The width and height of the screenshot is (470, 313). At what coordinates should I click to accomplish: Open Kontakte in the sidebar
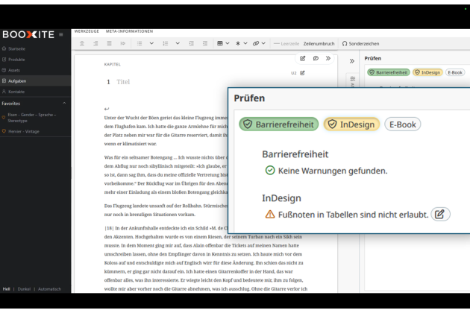coord(35,92)
